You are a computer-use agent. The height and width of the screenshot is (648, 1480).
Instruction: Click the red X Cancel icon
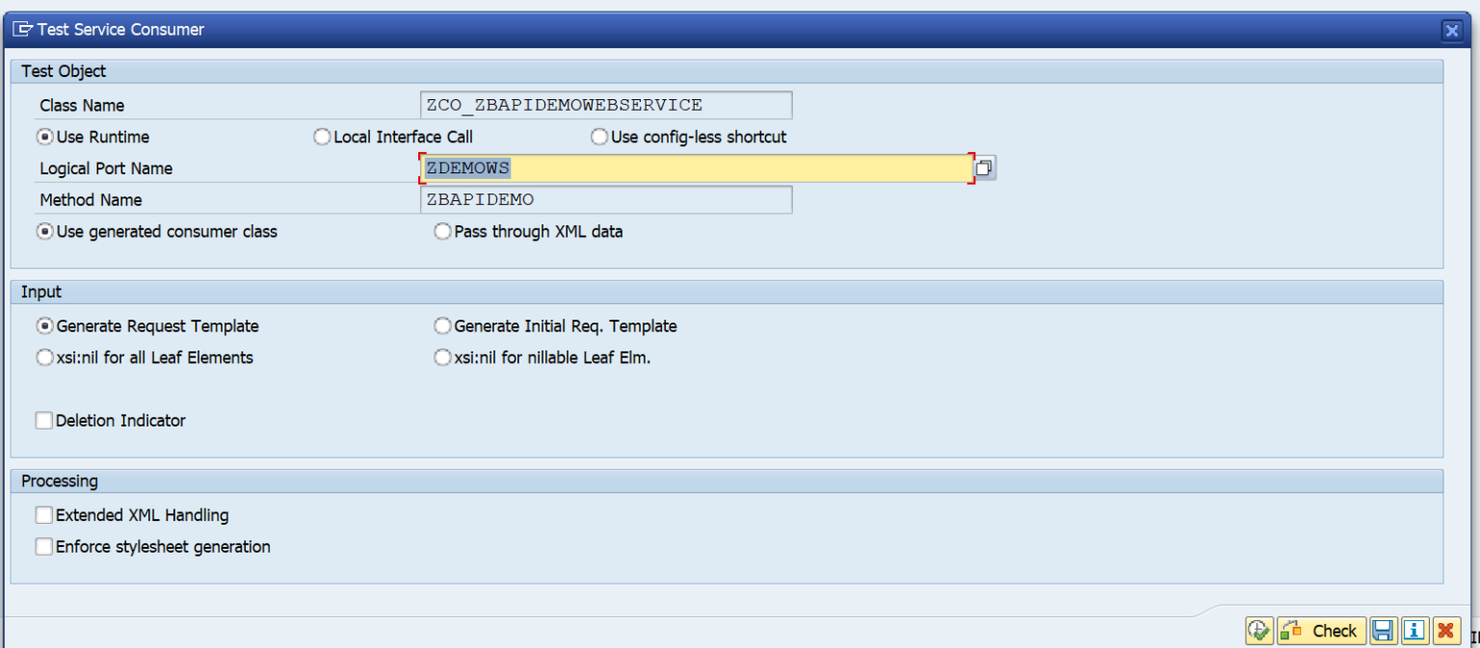point(1445,631)
